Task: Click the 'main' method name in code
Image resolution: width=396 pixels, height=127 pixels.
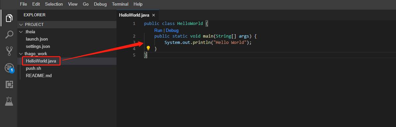Action: tap(208, 36)
